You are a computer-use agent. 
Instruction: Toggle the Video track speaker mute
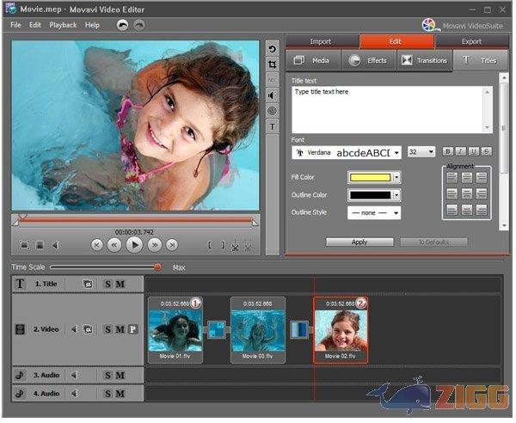74,329
